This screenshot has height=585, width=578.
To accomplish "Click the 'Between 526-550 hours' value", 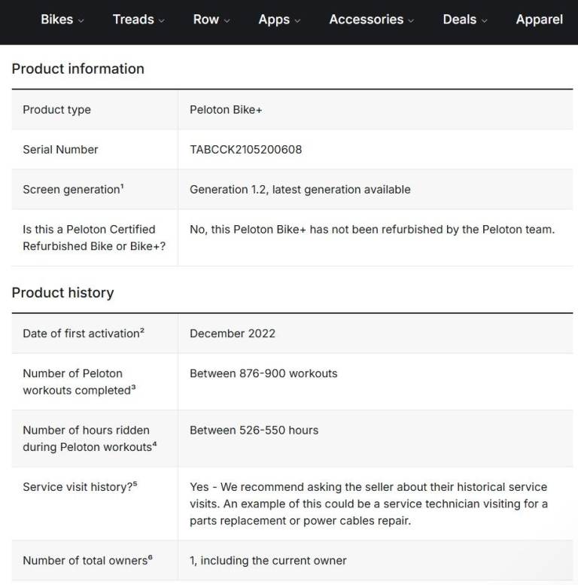I will pyautogui.click(x=254, y=431).
